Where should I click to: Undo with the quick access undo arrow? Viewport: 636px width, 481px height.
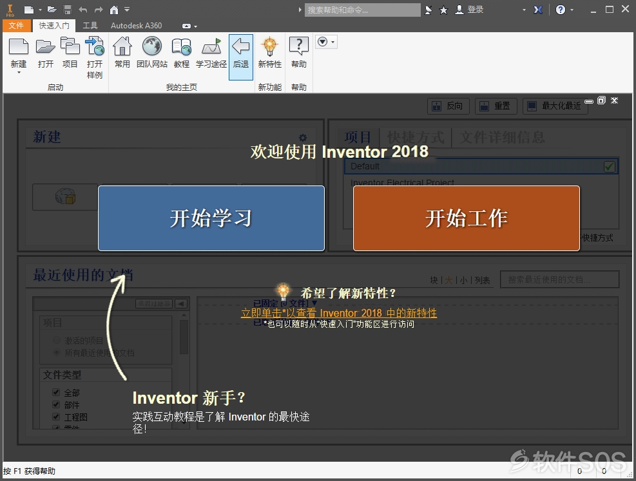point(83,10)
